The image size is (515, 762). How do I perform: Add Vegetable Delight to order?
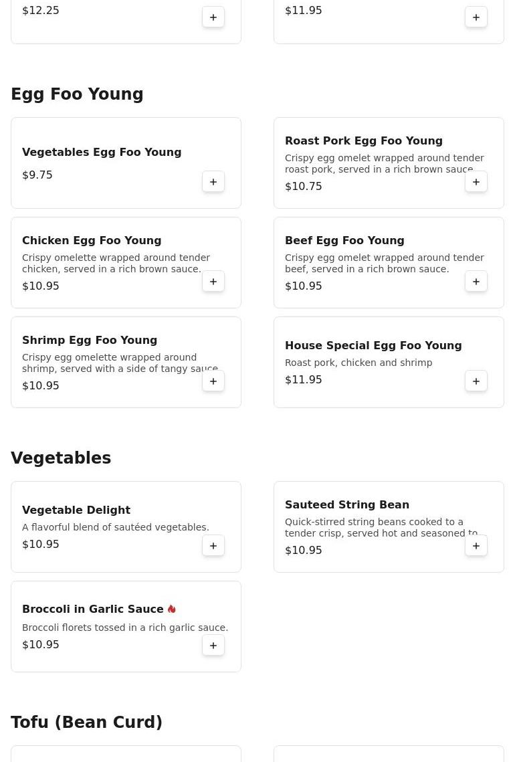point(213,546)
